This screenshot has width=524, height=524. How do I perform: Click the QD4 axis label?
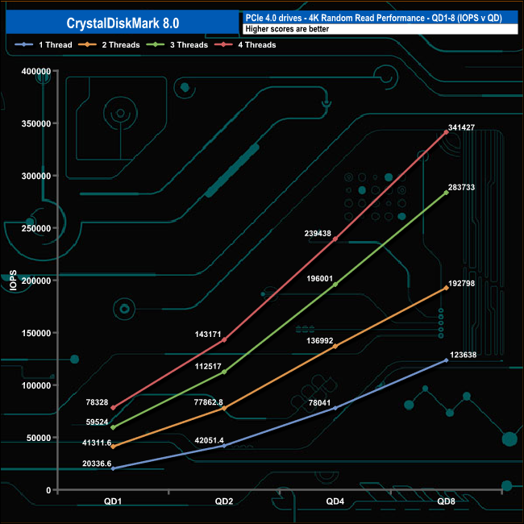coord(335,501)
